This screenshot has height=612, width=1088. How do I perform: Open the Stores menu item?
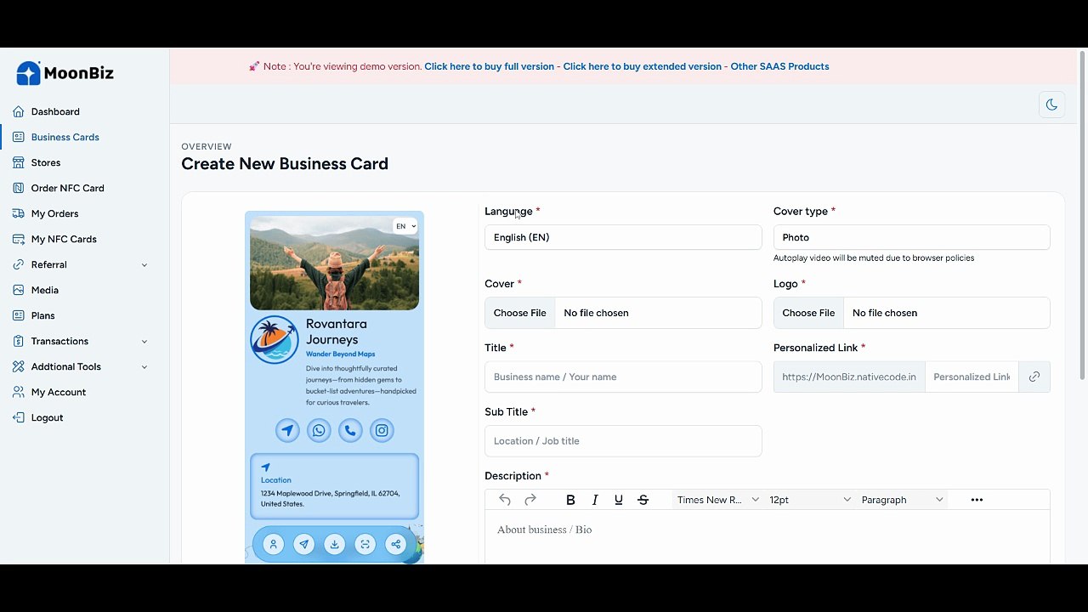coord(46,162)
